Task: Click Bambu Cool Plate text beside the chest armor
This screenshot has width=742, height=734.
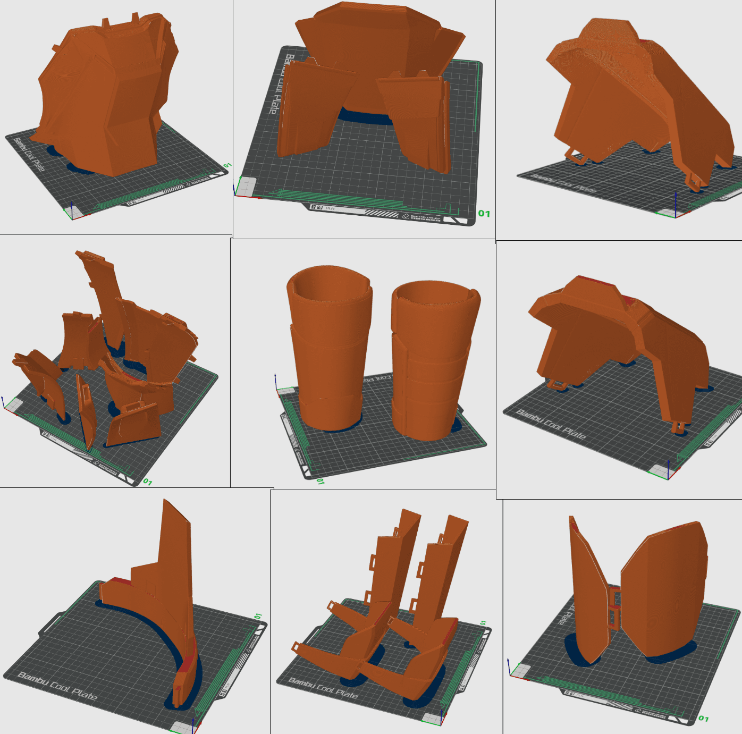Action: tap(29, 154)
